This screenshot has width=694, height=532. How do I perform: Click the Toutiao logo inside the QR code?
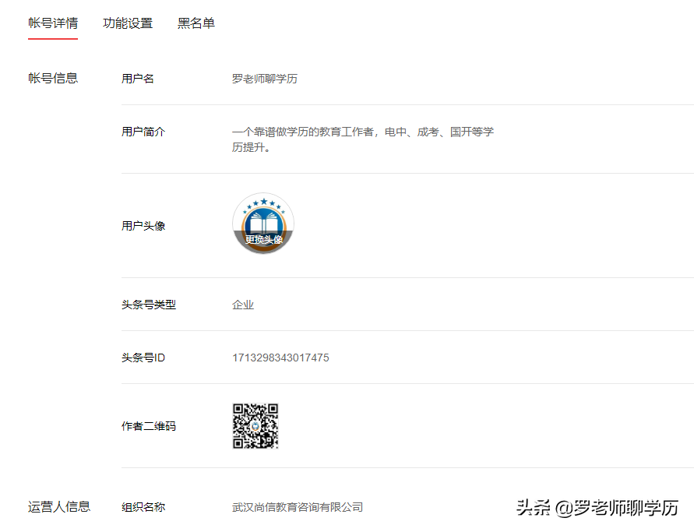(257, 425)
